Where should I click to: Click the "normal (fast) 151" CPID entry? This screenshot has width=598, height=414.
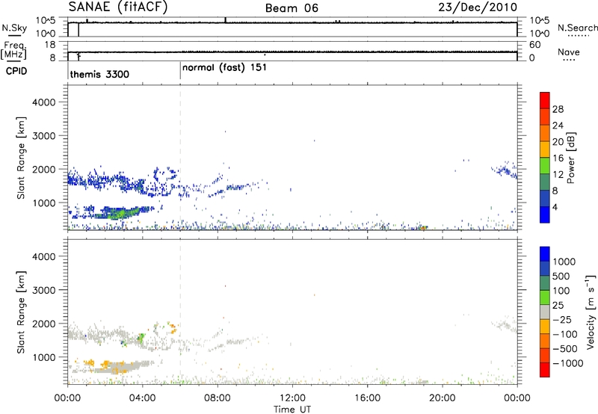[224, 67]
